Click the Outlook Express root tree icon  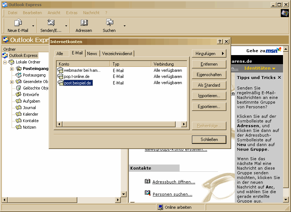(x=5, y=55)
